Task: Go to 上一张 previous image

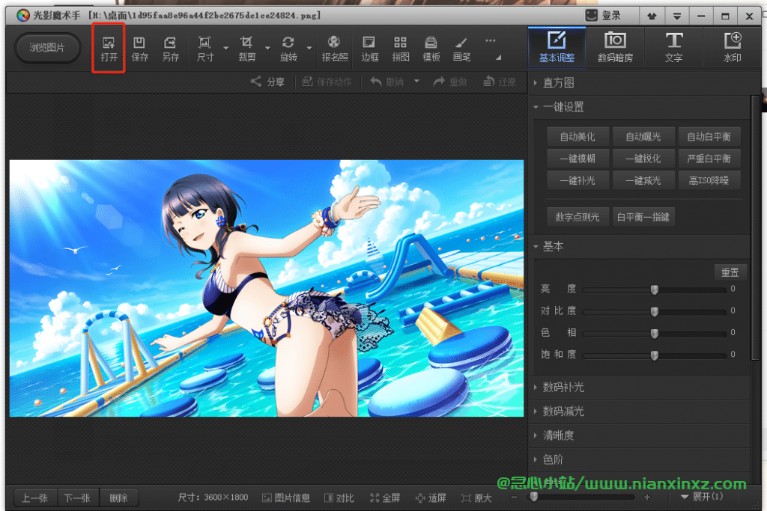Action: point(34,498)
